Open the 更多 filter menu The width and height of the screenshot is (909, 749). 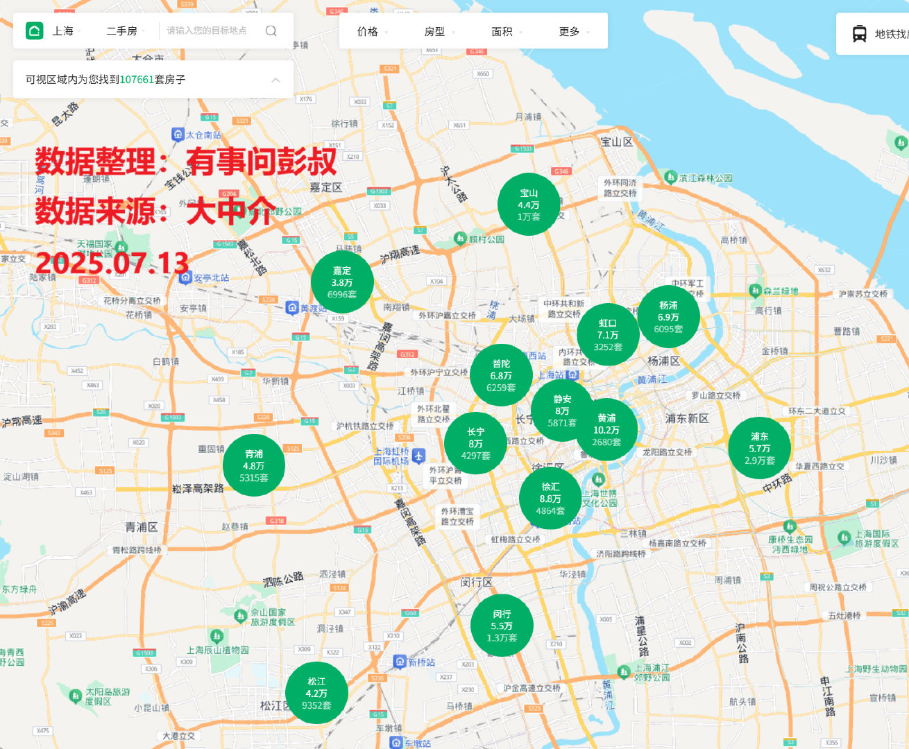[569, 31]
